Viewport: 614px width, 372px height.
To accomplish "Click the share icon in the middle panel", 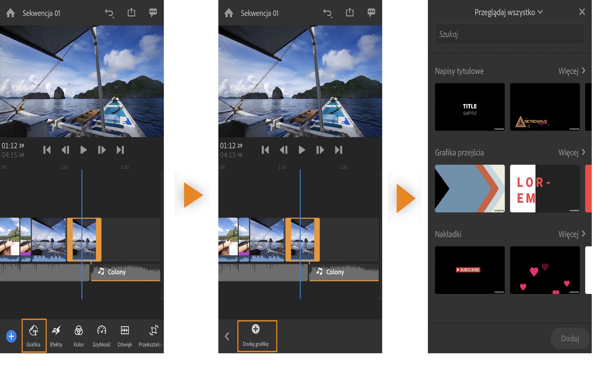I will 350,12.
